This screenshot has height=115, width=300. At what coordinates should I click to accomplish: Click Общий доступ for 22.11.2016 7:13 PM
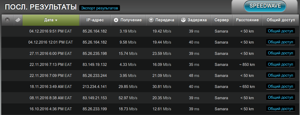point(280,64)
